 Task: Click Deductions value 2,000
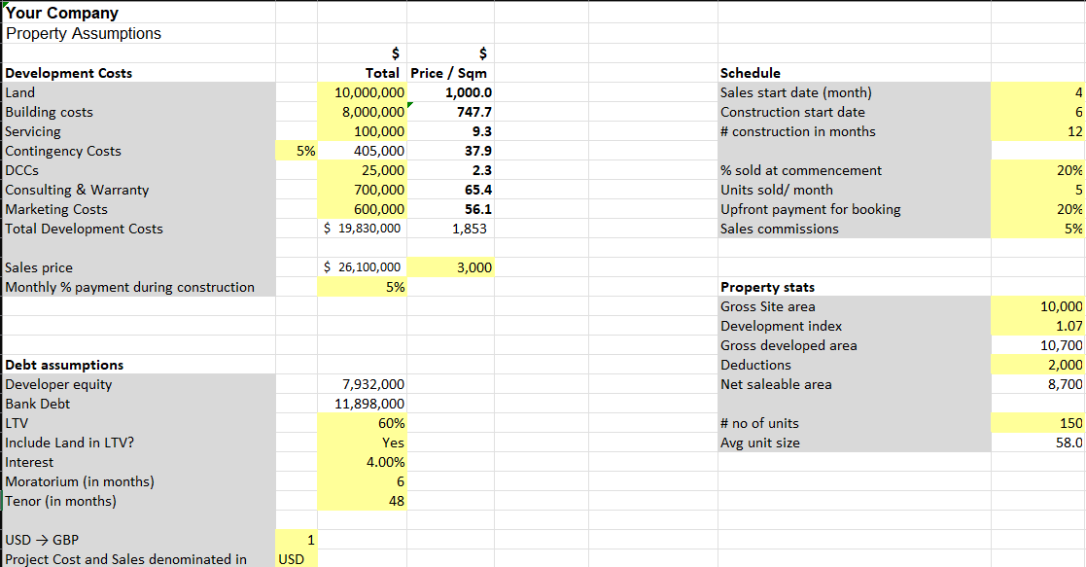pos(1038,365)
